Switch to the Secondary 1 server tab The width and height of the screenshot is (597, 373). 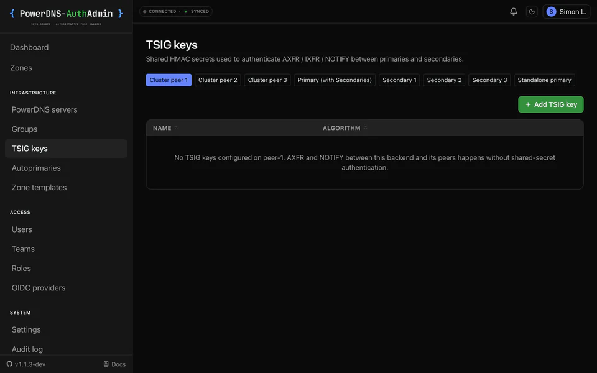pyautogui.click(x=399, y=80)
